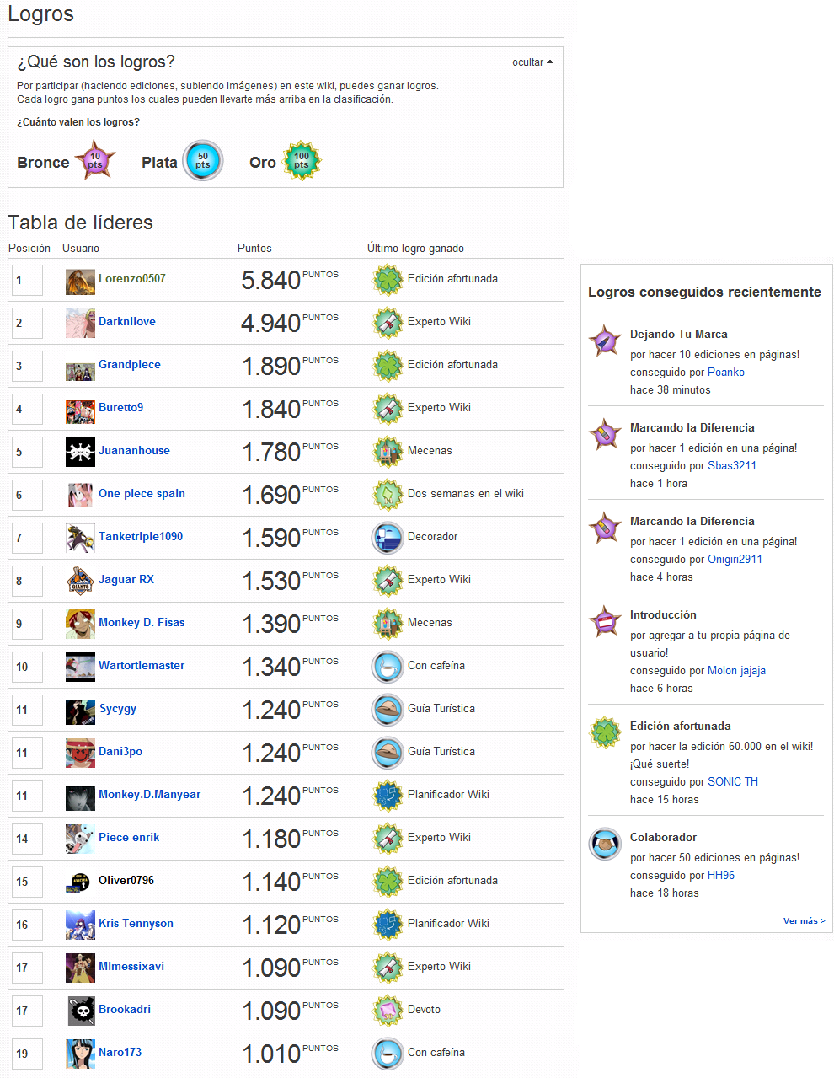Click the Decorador badge icon for Tanketriple1090
Screen dimensions: 834x1078
388,538
